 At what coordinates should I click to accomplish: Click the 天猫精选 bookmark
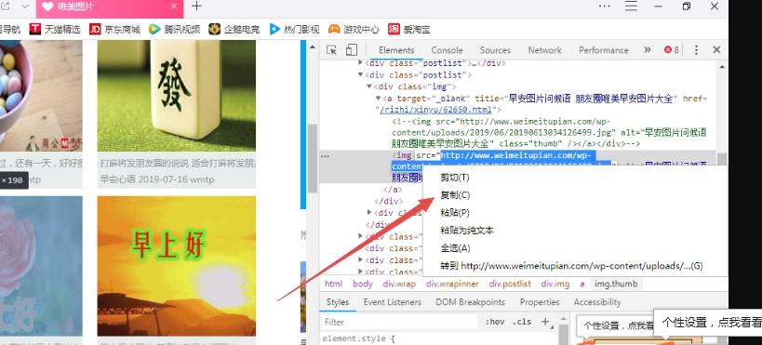point(54,29)
